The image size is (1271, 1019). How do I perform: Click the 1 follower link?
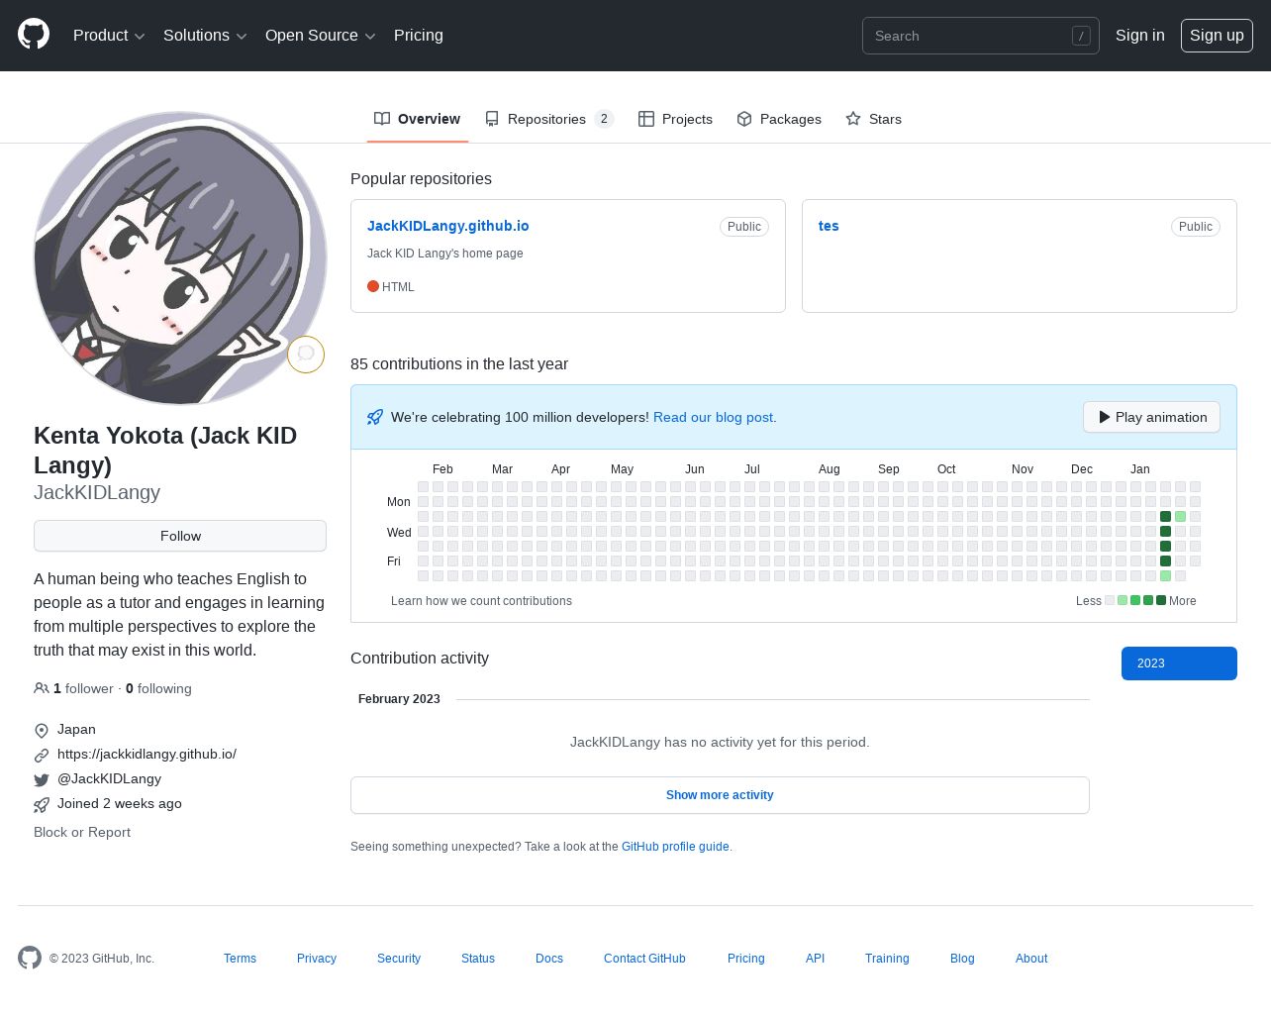[x=83, y=688]
